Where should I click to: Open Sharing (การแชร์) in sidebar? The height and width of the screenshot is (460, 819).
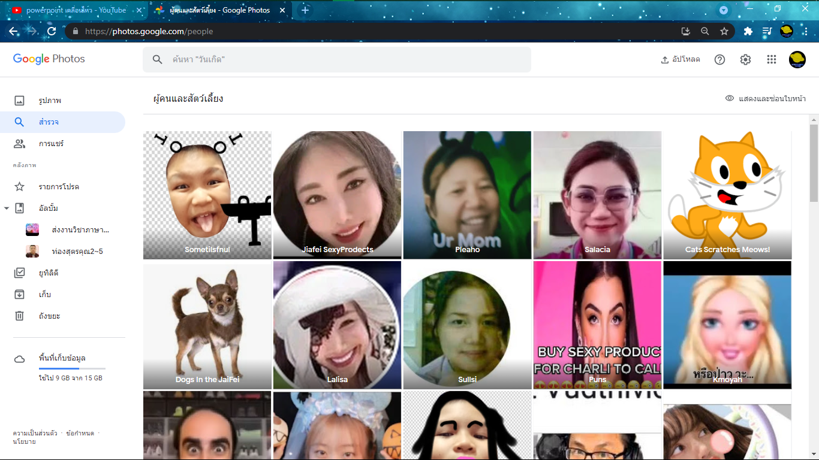pyautogui.click(x=62, y=144)
